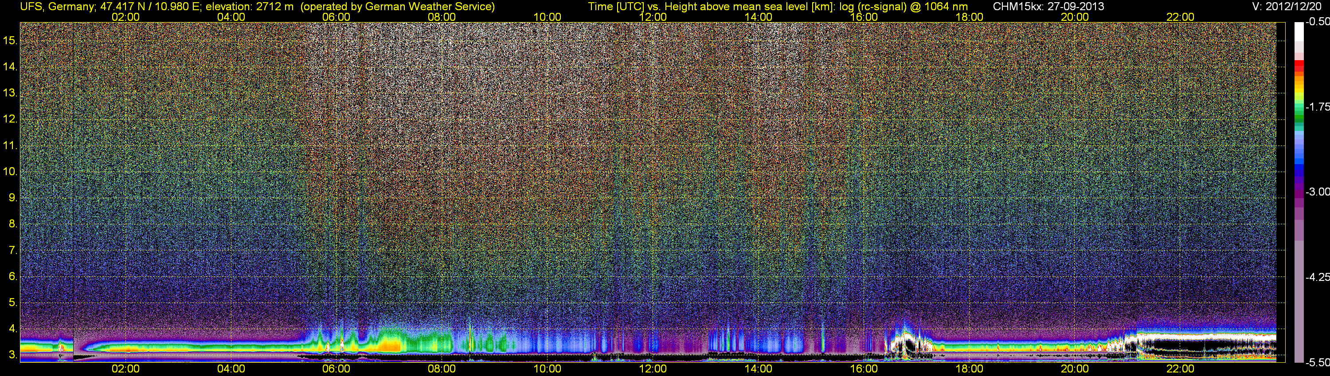Click the 14:00 label on the bottom time axis
The height and width of the screenshot is (376, 1330).
(759, 369)
